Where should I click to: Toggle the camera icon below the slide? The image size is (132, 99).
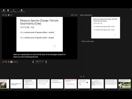[x=14, y=62]
